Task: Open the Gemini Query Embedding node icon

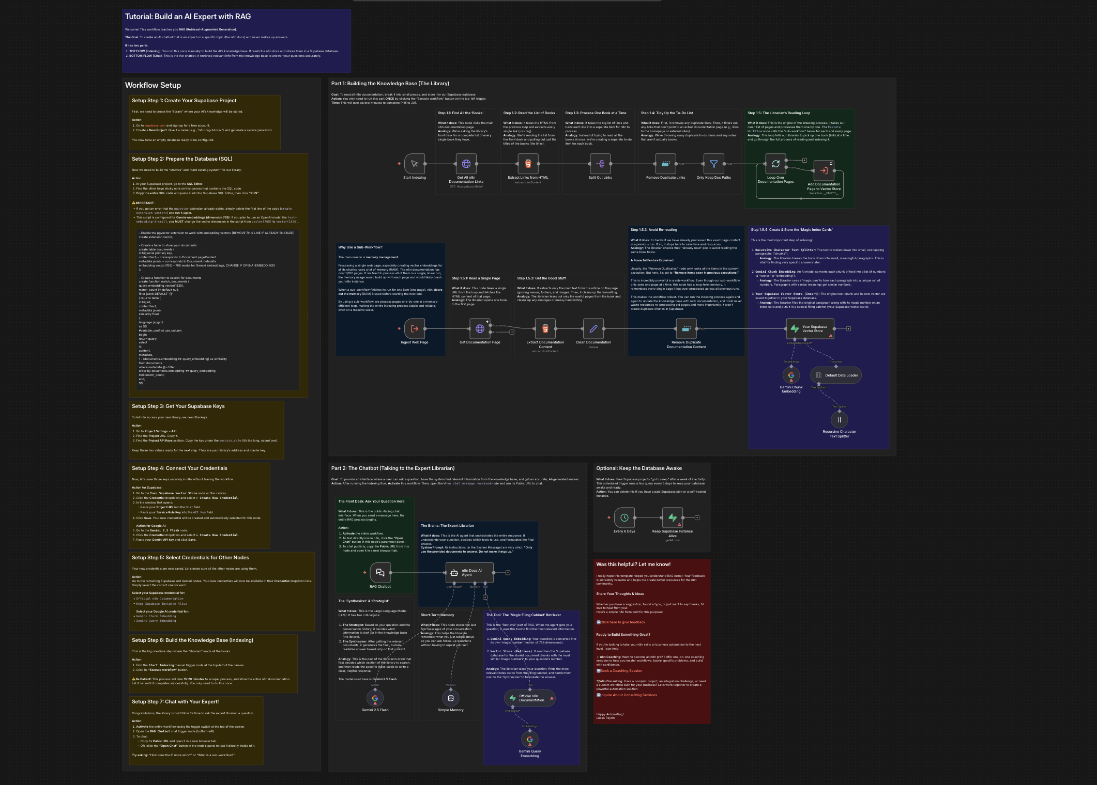Action: point(529,740)
